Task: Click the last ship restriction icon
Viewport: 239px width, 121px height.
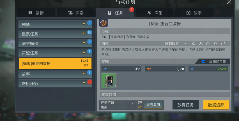Action: point(223,44)
